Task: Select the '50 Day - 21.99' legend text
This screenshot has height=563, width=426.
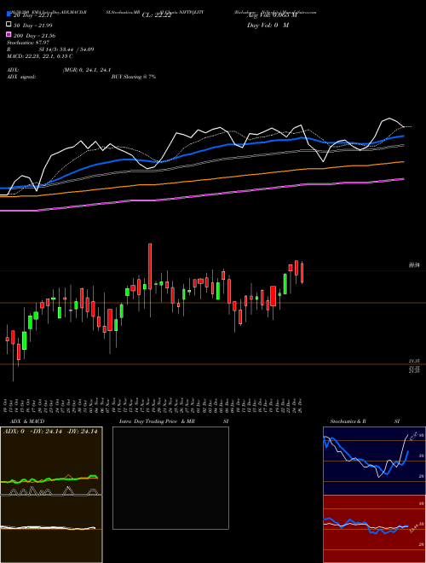Action: (33, 25)
